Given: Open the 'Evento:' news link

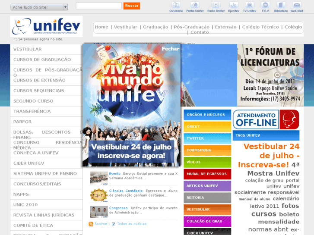Looking at the screenshot, I should (x=115, y=174).
